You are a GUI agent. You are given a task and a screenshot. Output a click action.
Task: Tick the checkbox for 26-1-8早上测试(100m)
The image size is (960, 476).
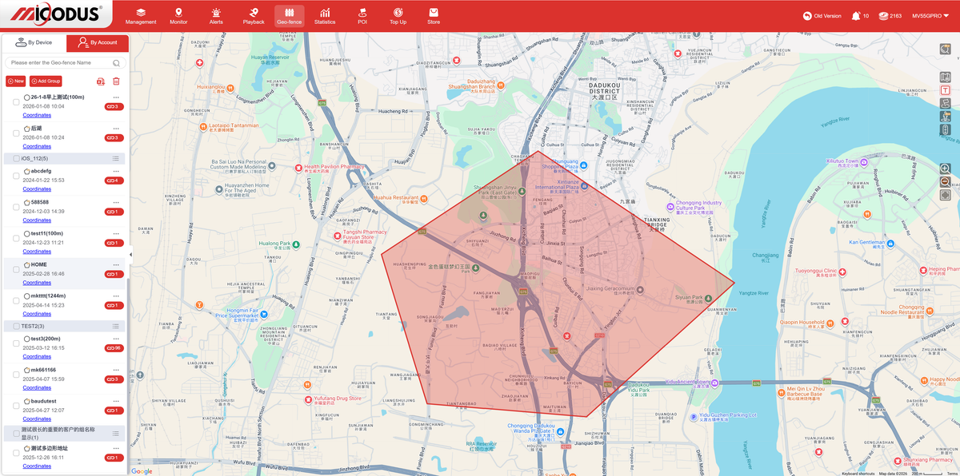(16, 101)
